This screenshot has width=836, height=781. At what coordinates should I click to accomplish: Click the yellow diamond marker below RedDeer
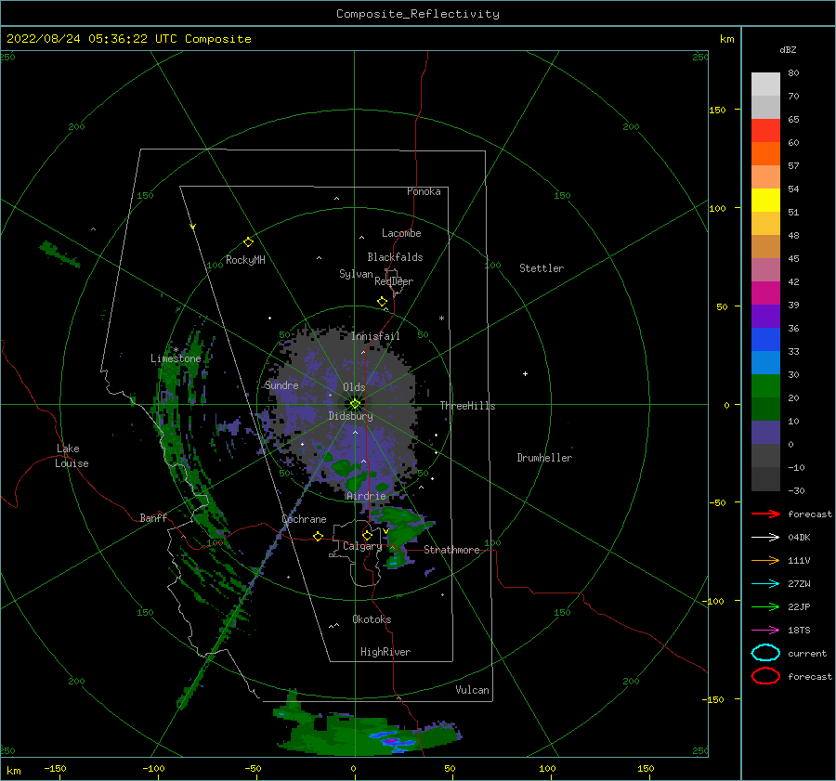click(383, 302)
